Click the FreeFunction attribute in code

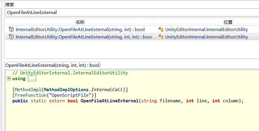tap(31, 95)
